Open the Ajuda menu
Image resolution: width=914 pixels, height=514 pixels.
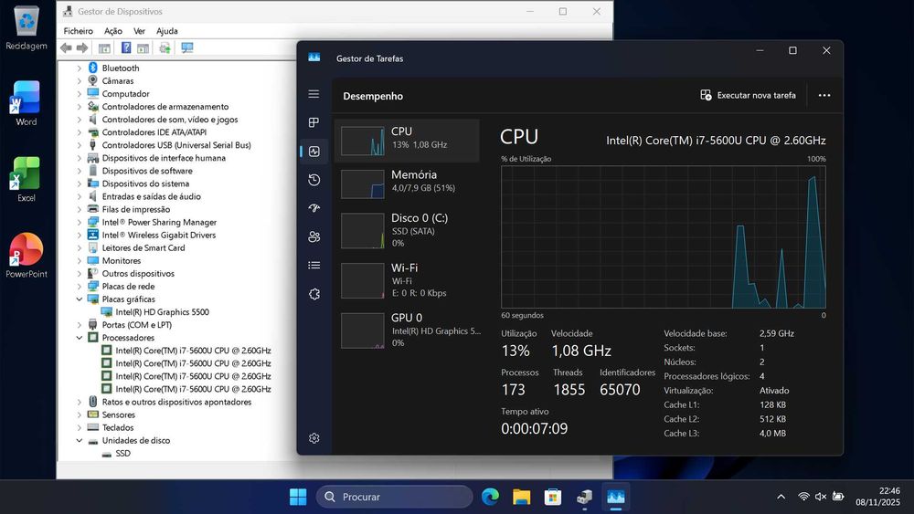pos(166,31)
